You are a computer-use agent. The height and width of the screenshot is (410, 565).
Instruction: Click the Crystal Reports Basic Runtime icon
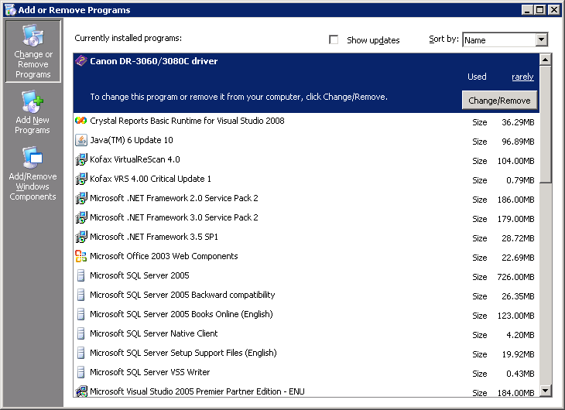[x=81, y=121]
